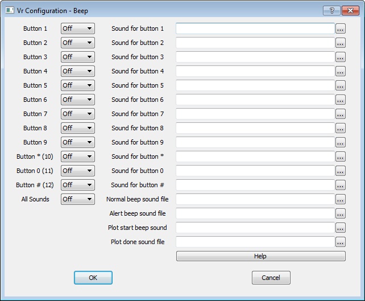Viewport: 365px width, 301px height.
Task: Browse for Sound for button 6 file
Action: 341,100
